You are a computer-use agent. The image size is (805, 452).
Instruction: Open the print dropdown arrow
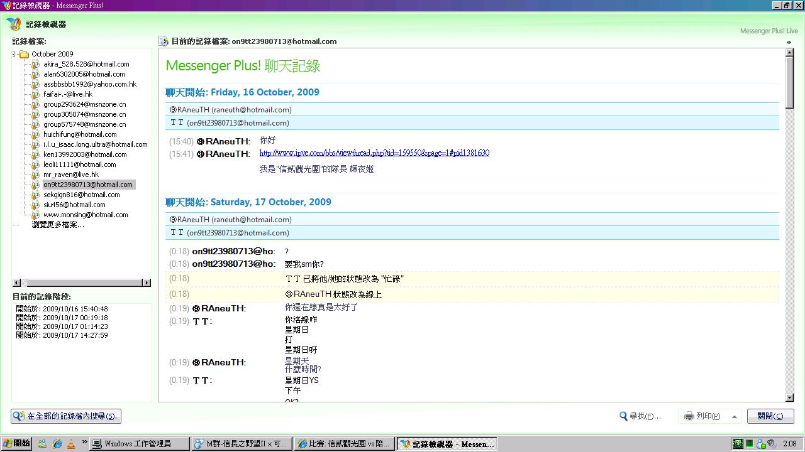pyautogui.click(x=734, y=416)
